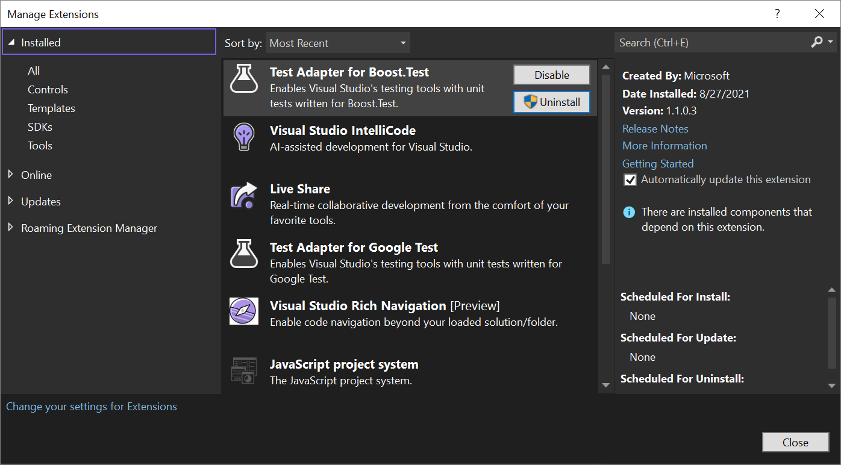Click the JavaScript project system icon

pos(243,370)
